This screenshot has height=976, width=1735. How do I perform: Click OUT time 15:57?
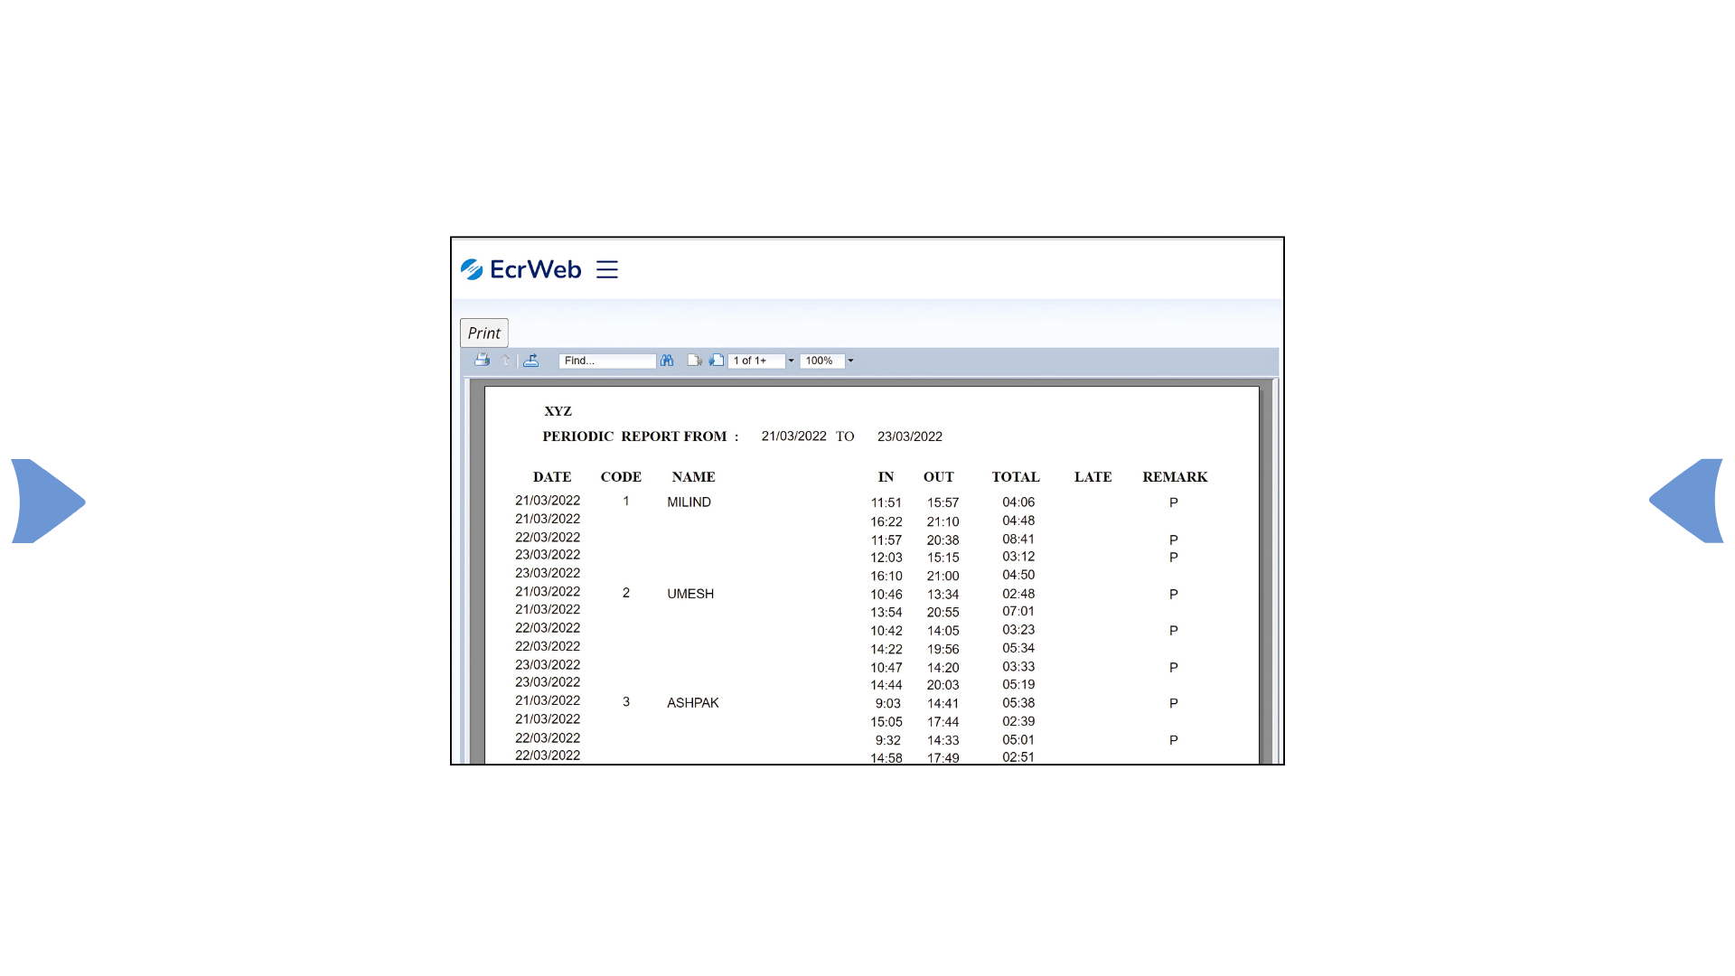pyautogui.click(x=943, y=503)
